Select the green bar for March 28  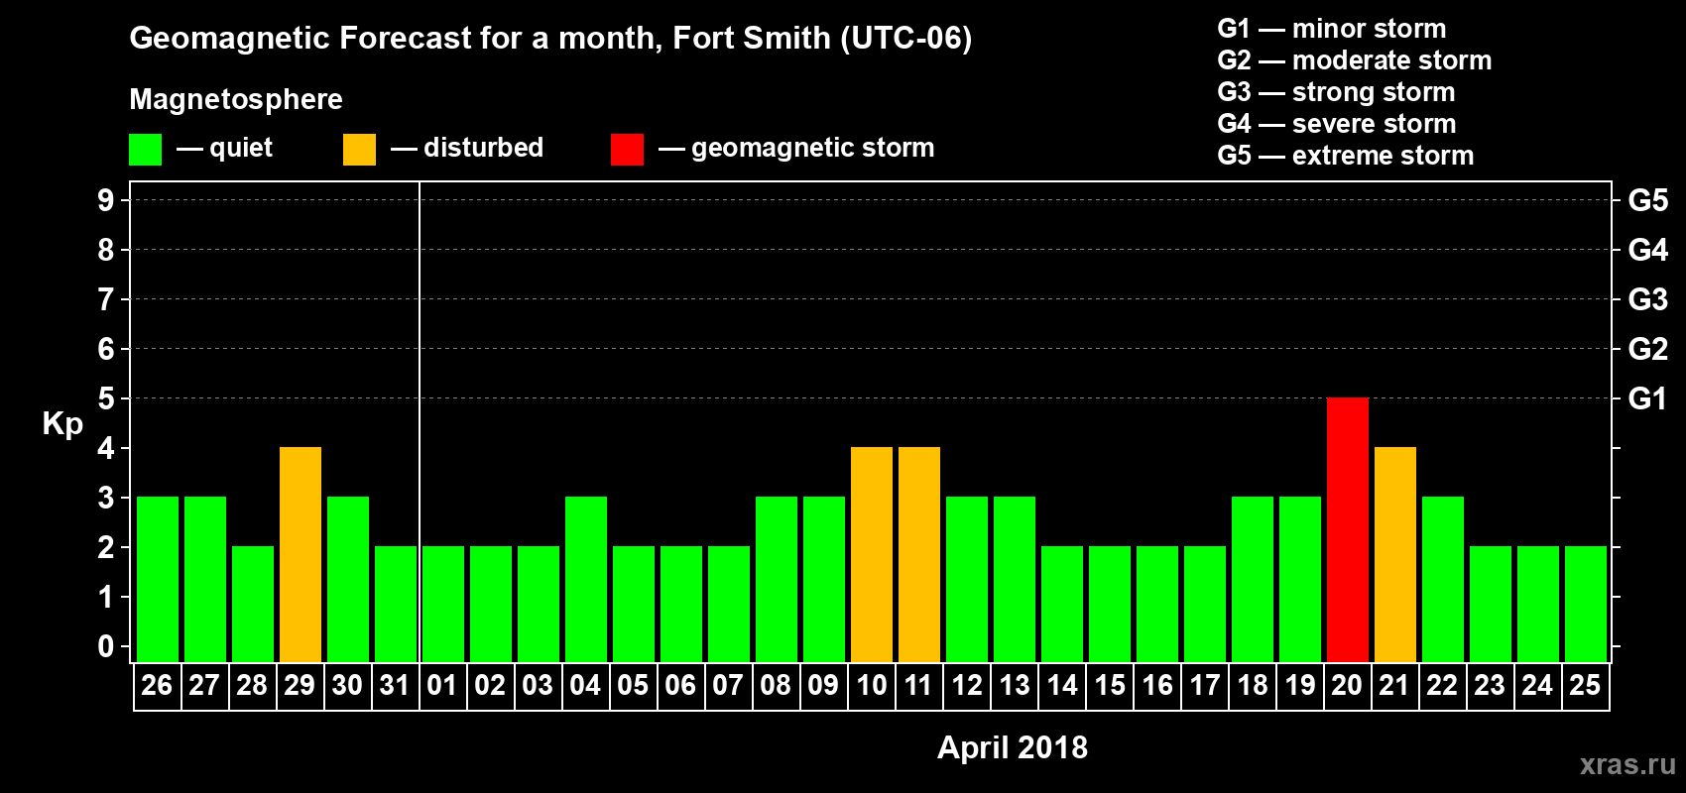click(253, 605)
